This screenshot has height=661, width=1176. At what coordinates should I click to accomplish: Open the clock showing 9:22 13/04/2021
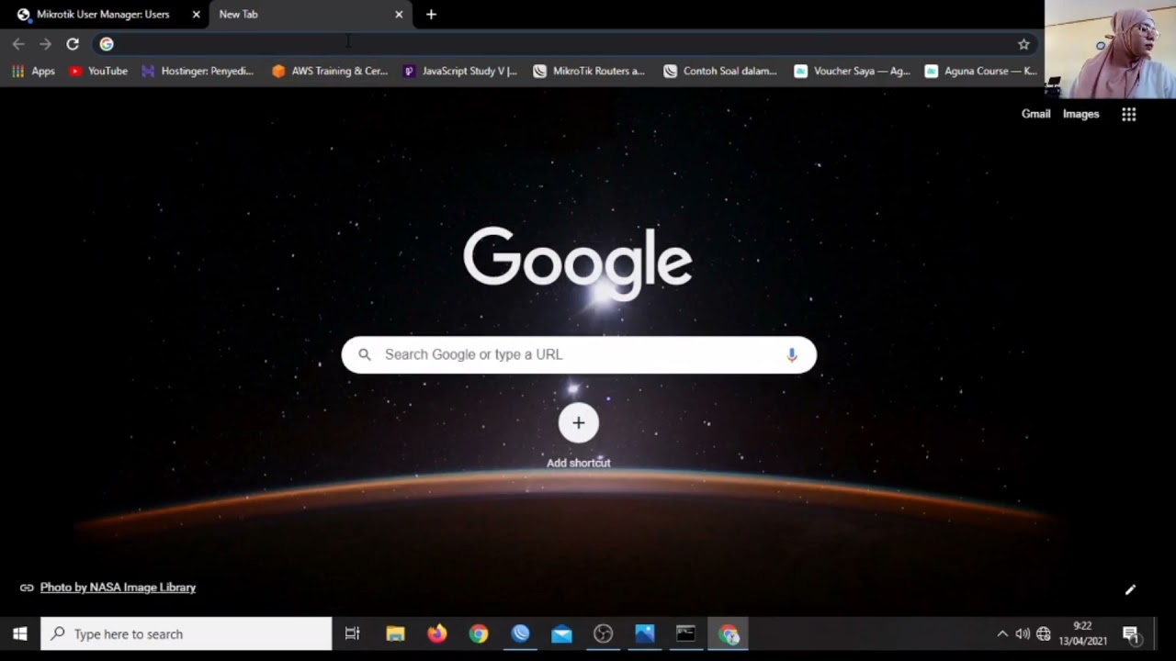tap(1082, 633)
